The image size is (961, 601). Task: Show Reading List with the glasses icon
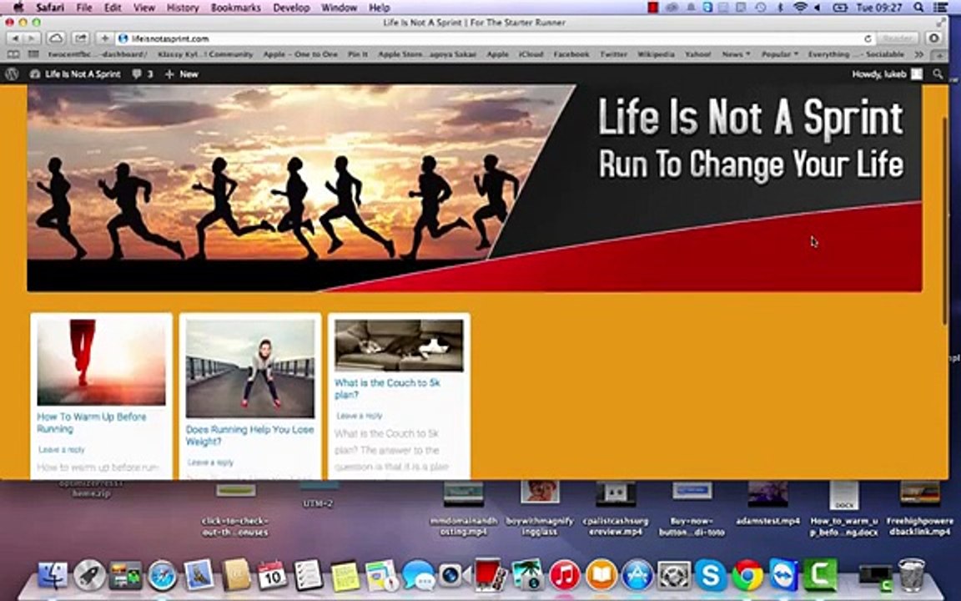(x=13, y=54)
